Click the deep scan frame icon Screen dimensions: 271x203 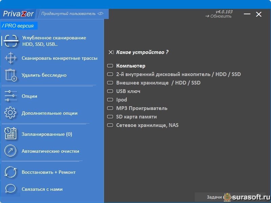click(x=11, y=41)
